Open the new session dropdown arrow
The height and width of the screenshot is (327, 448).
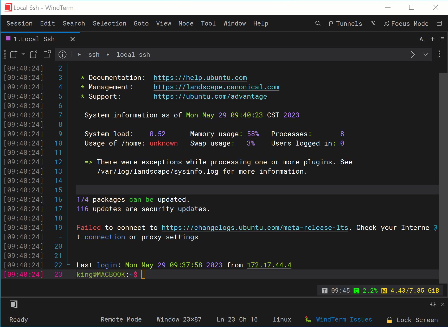coord(23,54)
